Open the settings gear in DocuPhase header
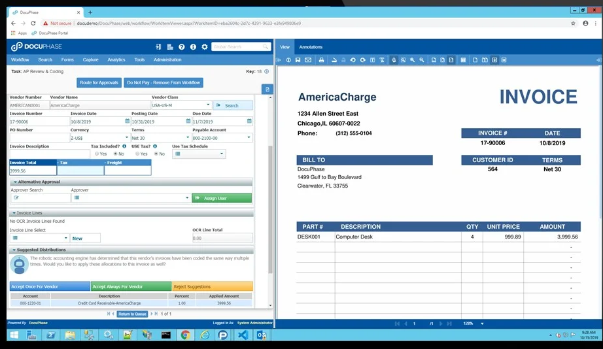This screenshot has width=603, height=349. point(205,47)
